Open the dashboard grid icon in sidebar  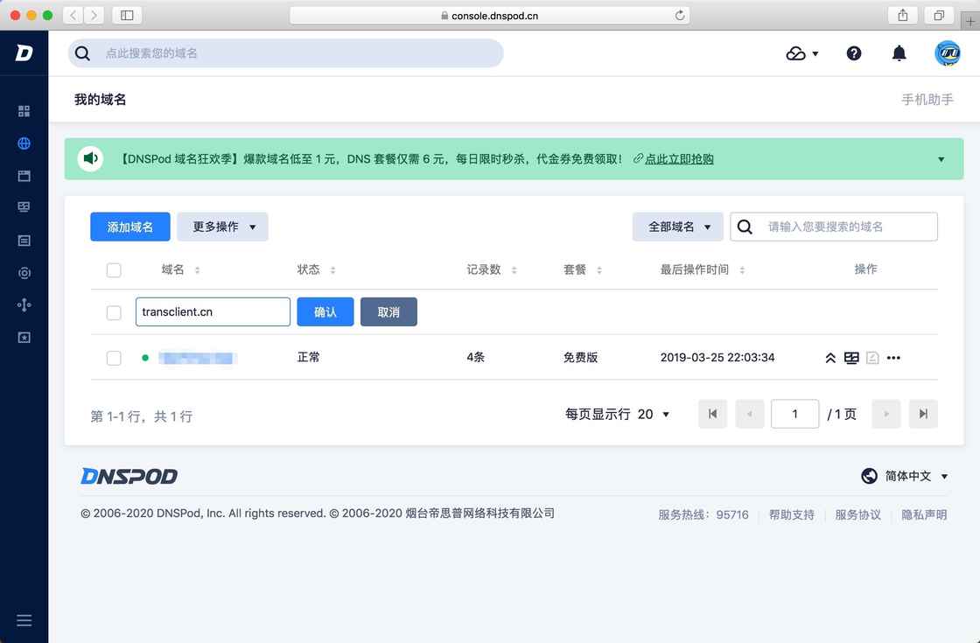[x=24, y=111]
